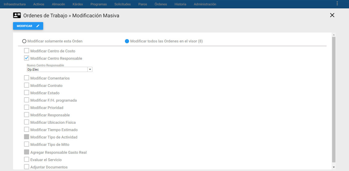Click the scrollbar down arrow

click(334, 167)
